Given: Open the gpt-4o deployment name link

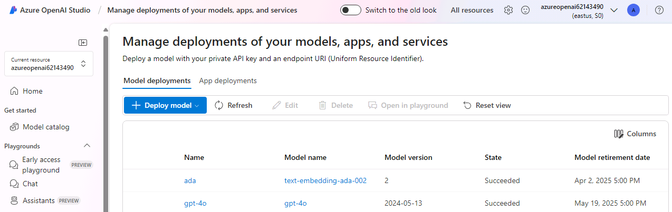Looking at the screenshot, I should (195, 203).
